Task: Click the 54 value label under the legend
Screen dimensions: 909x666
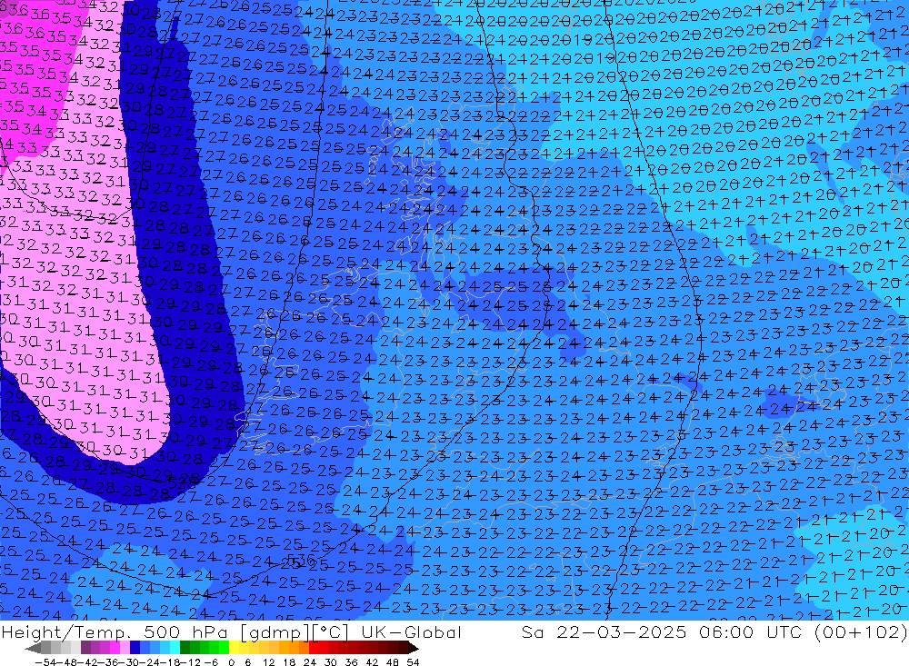Action: tap(412, 661)
